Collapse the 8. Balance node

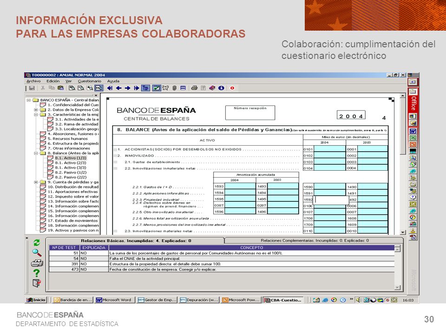[x=36, y=154]
